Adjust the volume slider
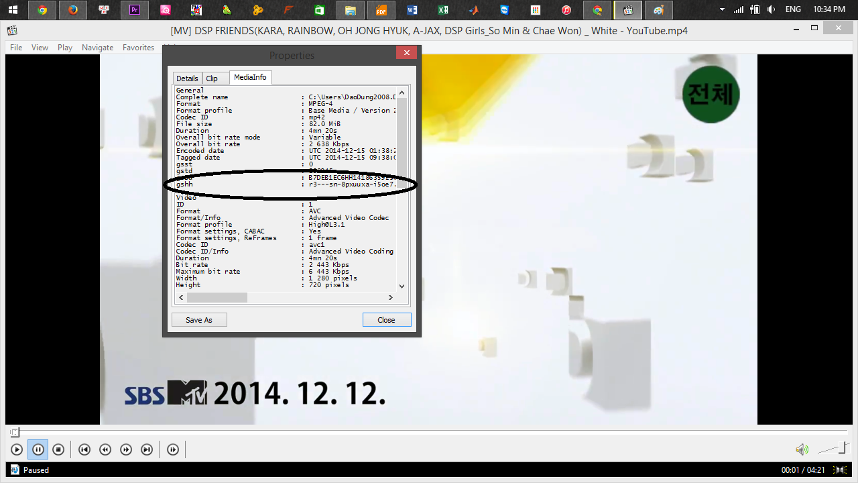 click(833, 448)
